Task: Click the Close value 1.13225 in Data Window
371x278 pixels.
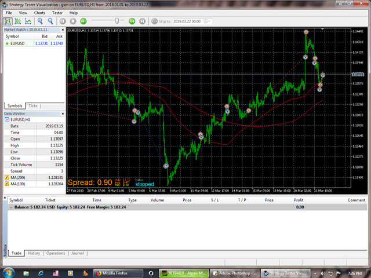Action: [57, 158]
